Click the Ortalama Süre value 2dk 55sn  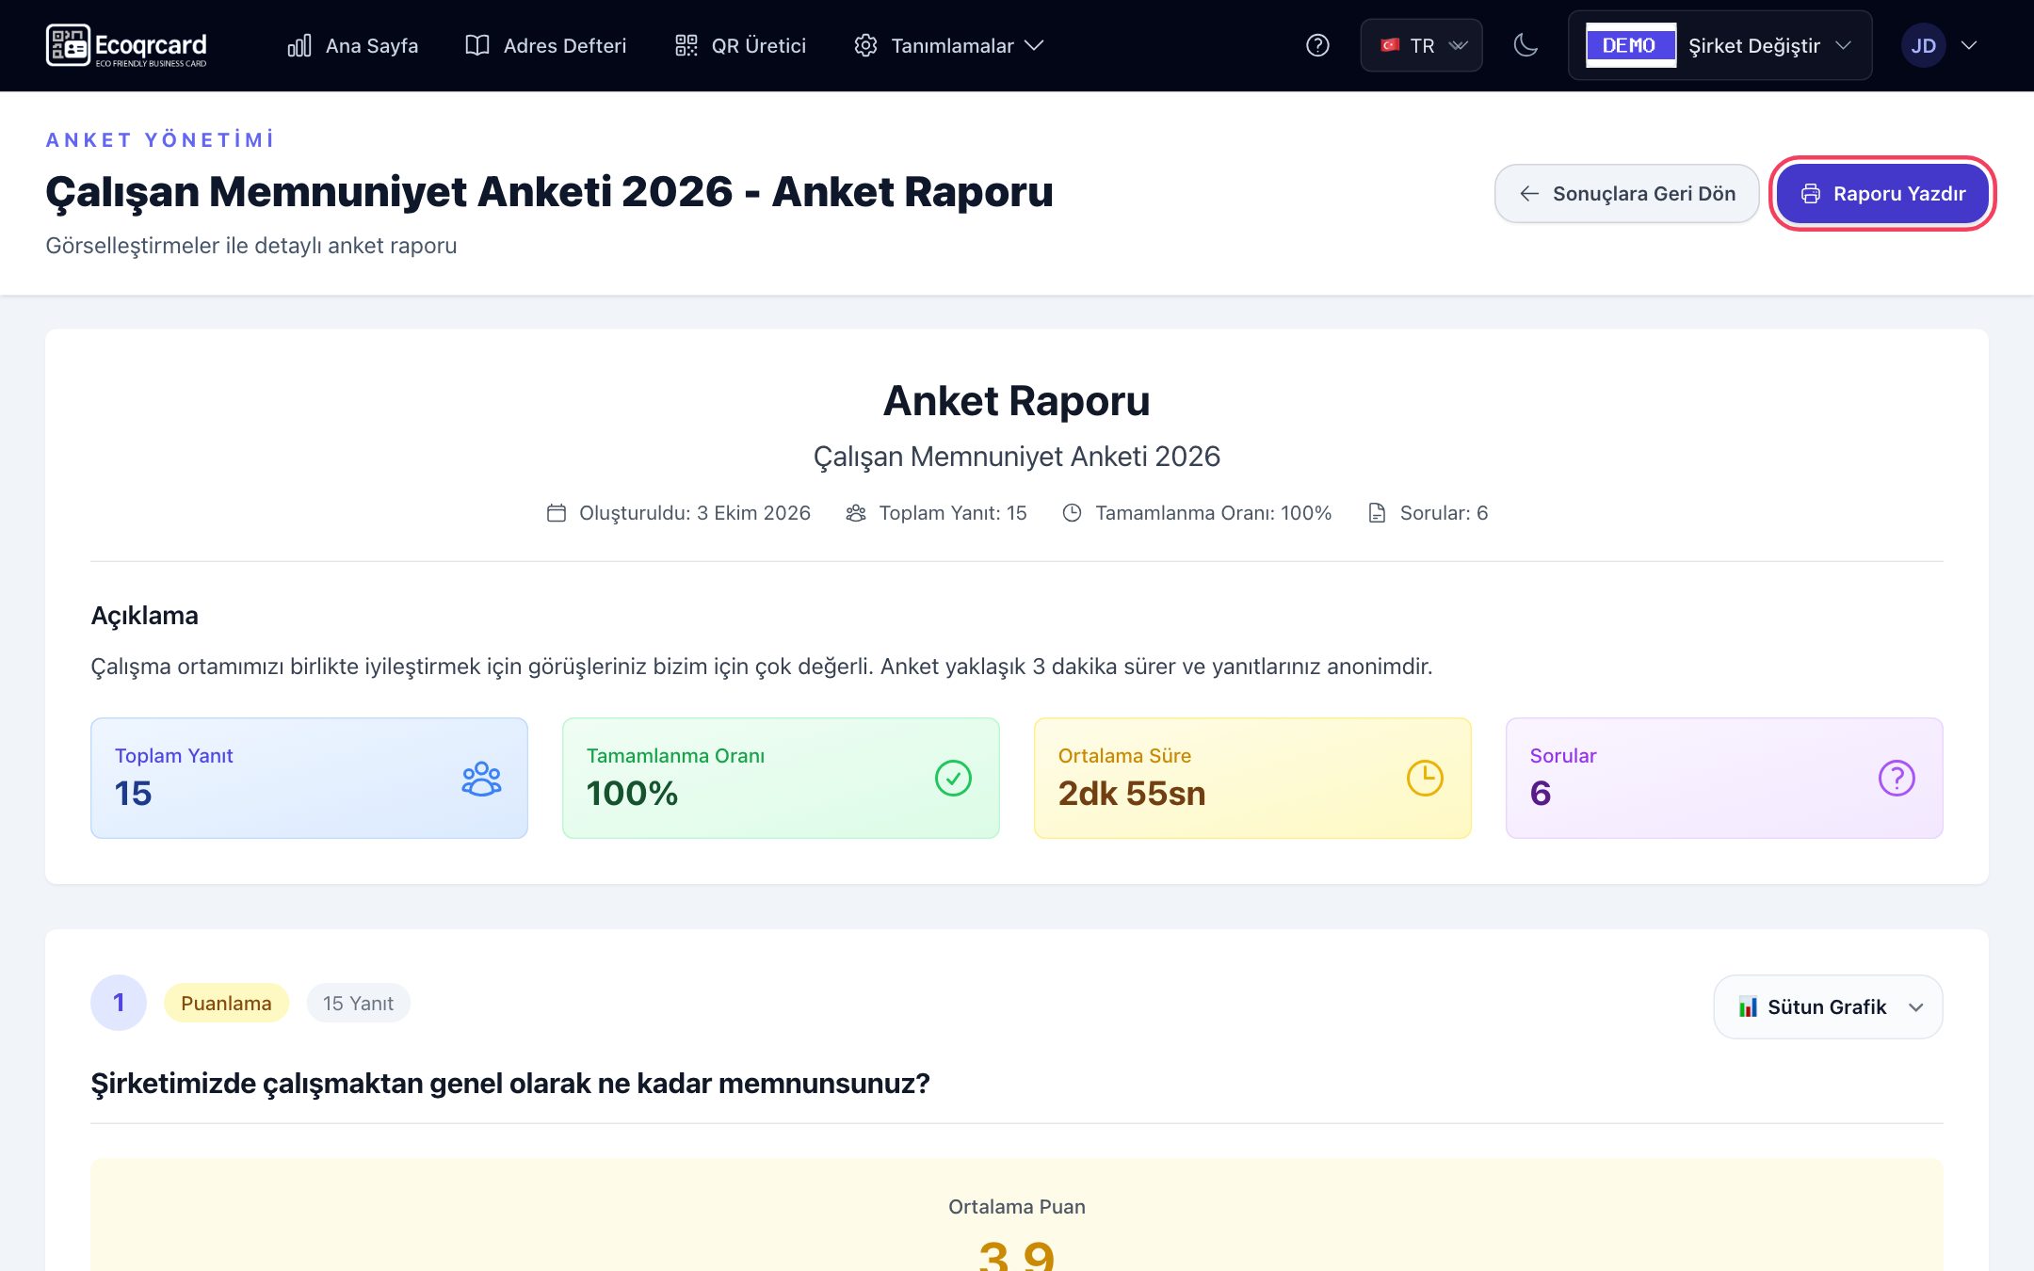(x=1132, y=794)
